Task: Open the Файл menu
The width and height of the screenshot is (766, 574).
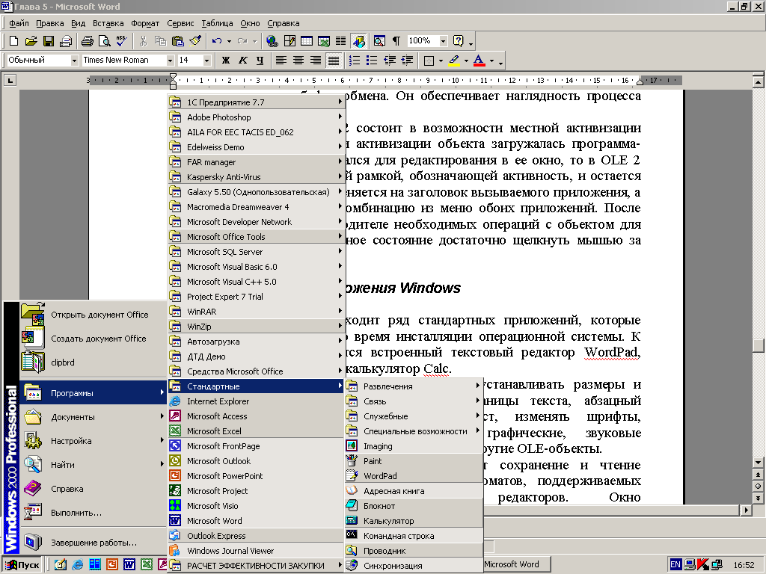Action: click(19, 23)
